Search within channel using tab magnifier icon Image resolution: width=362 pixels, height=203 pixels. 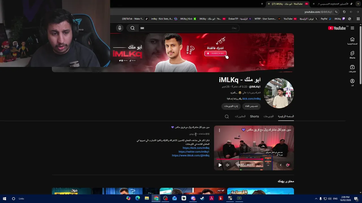(x=227, y=116)
